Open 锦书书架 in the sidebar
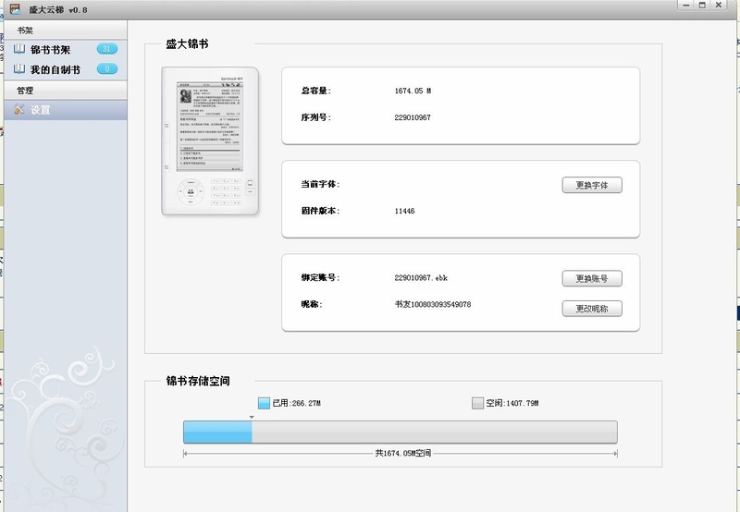Viewport: 740px width, 512px height. [65, 50]
